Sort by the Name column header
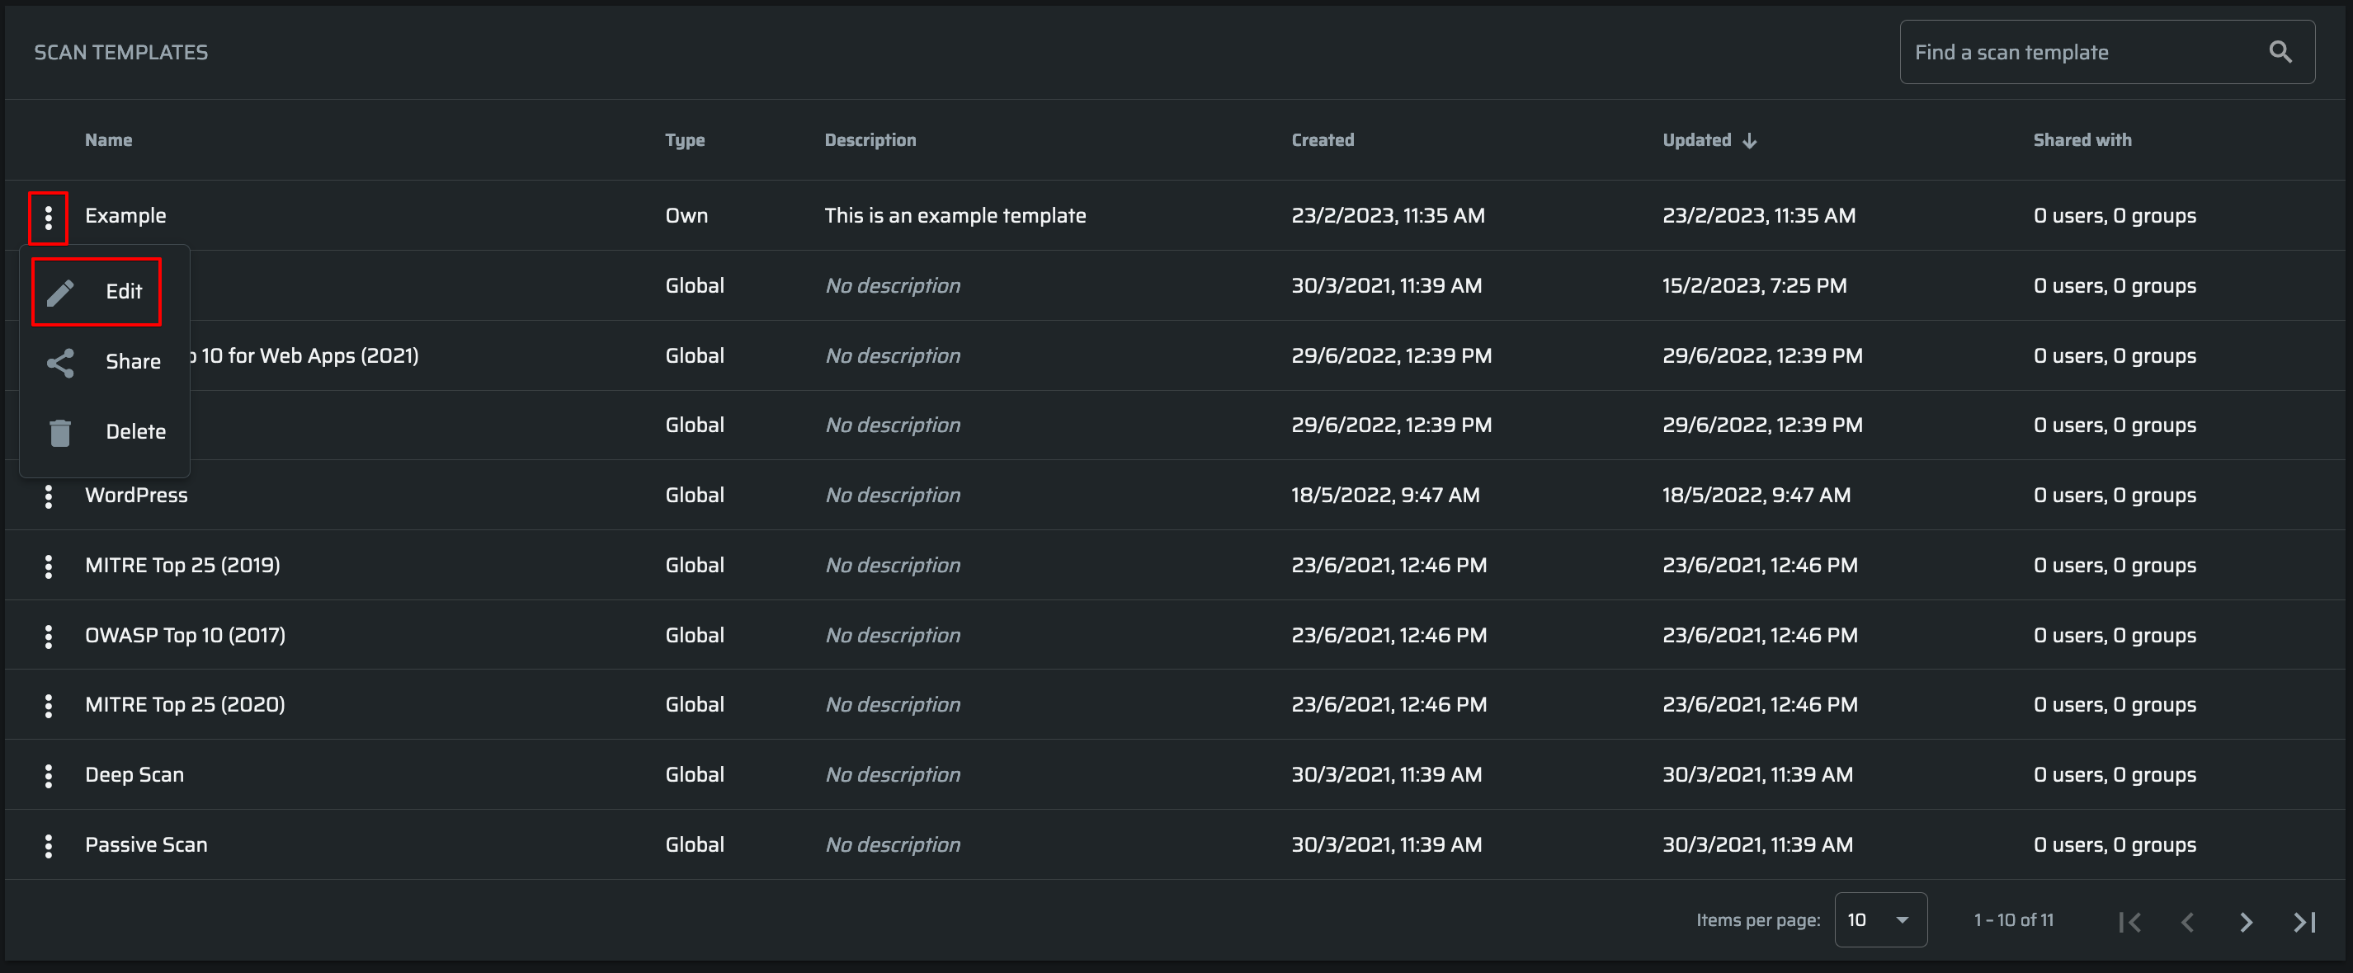Viewport: 2353px width, 973px height. [108, 139]
